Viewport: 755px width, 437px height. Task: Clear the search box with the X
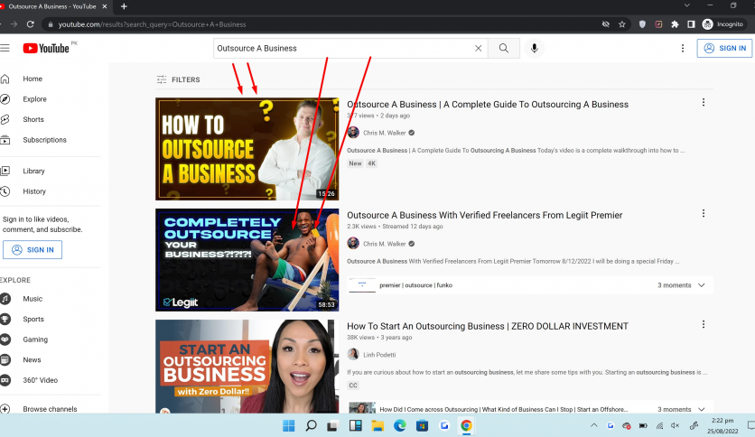(478, 48)
